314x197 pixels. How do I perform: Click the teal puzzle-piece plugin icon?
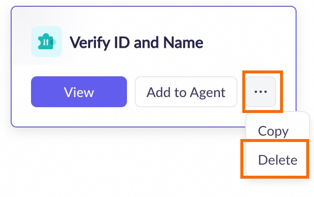[46, 42]
